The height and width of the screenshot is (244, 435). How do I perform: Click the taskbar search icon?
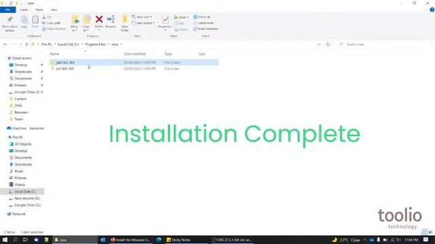tap(15, 240)
